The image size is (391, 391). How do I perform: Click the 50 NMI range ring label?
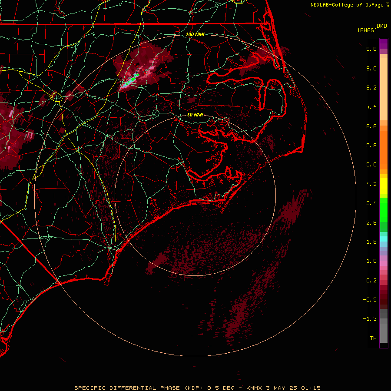tap(195, 115)
